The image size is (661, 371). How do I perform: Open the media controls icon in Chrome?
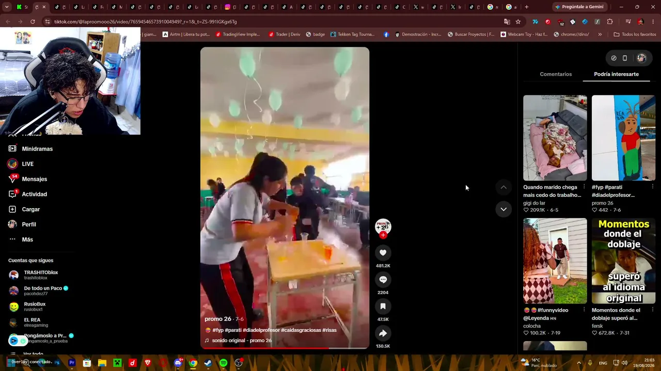[x=628, y=22]
